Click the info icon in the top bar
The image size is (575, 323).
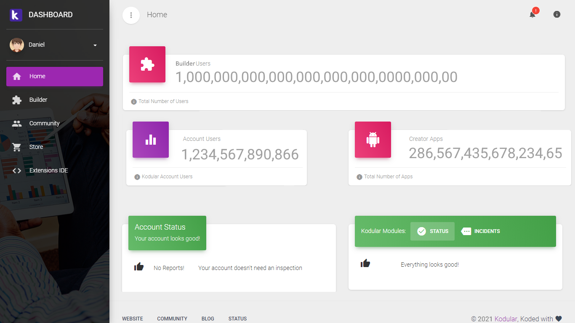557,14
